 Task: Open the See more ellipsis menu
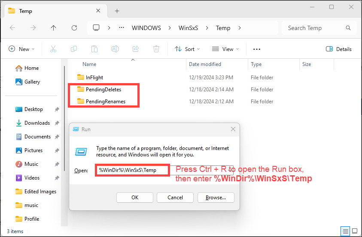tap(257, 49)
